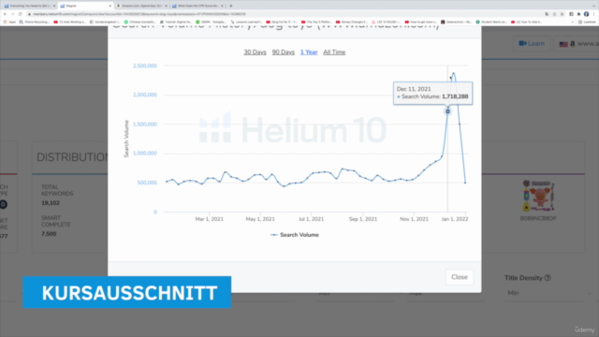Open the reading list (Leseliste)
Screen dimensions: 599x337
pos(588,22)
